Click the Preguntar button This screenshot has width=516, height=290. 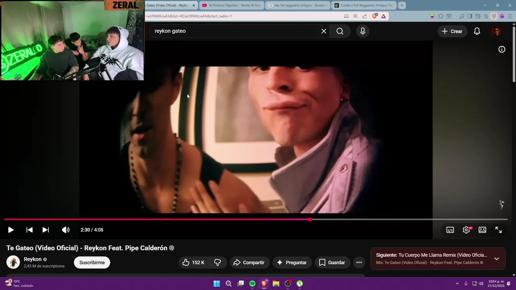tap(292, 263)
